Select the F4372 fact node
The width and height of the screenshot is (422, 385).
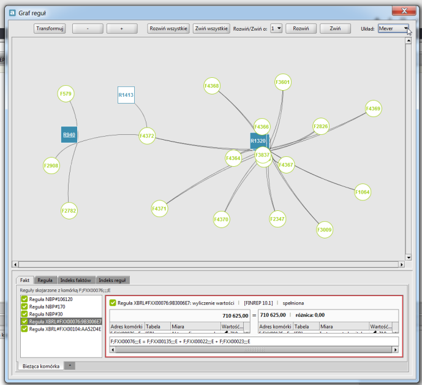click(147, 135)
